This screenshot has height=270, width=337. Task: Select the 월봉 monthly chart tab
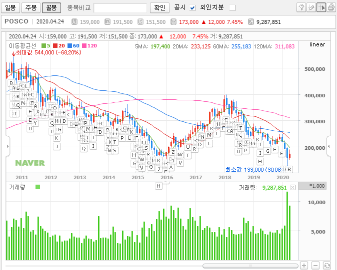[51, 7]
